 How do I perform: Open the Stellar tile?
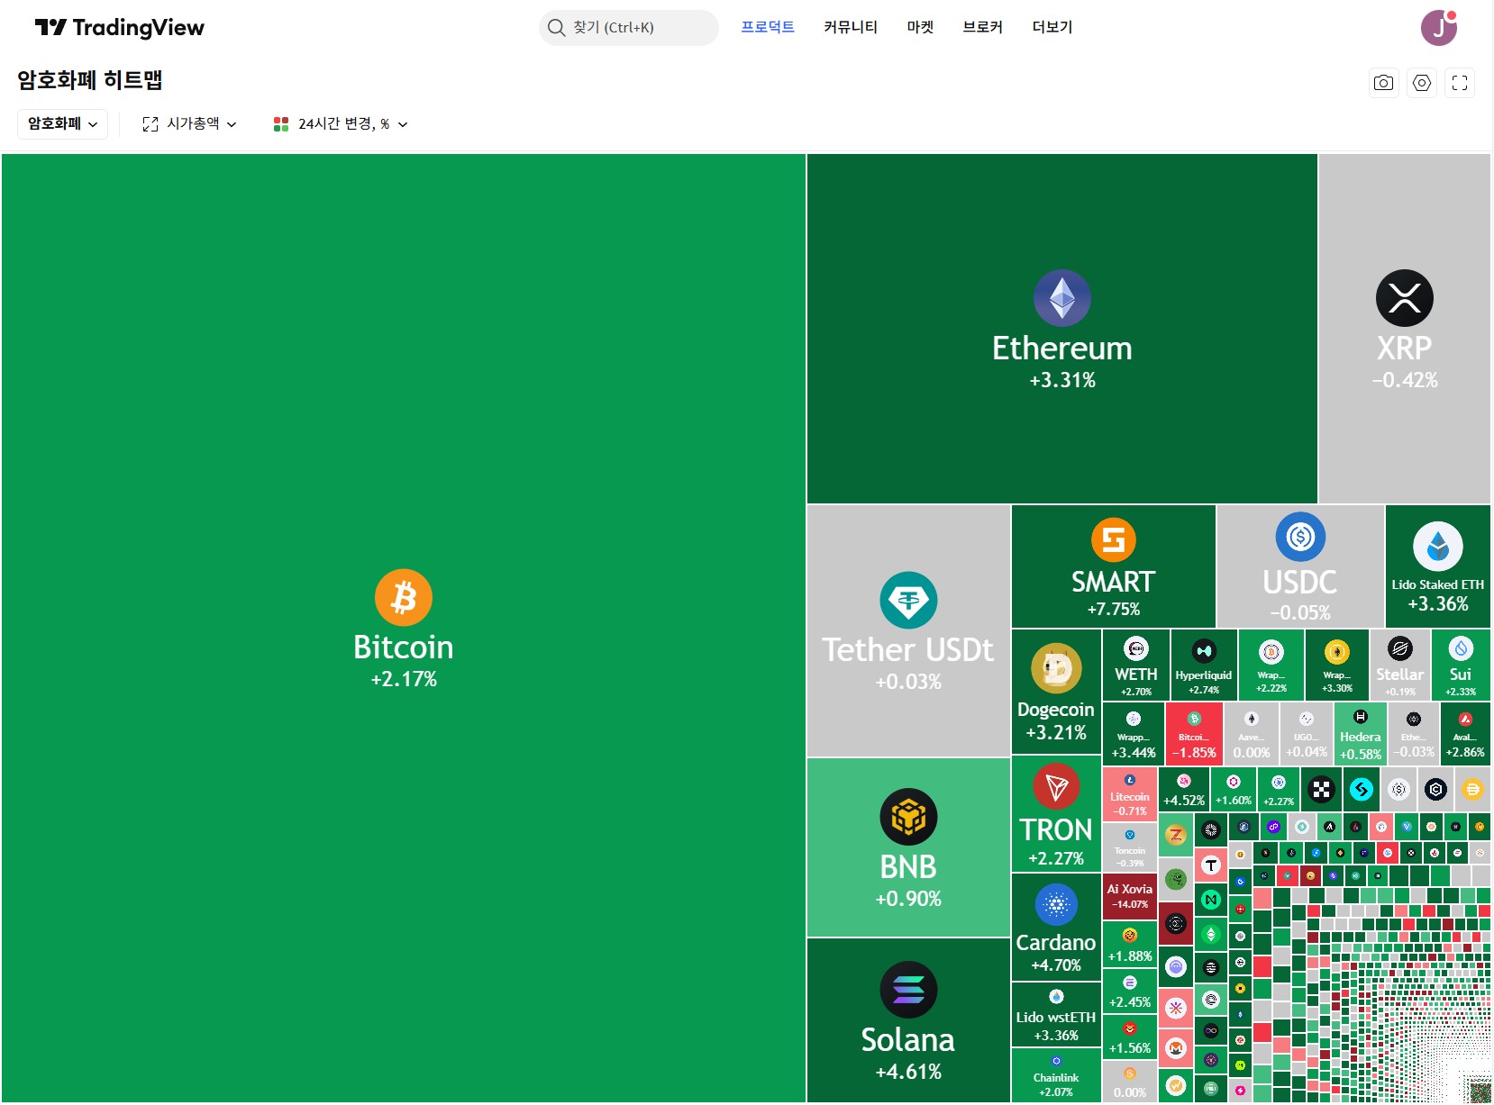(x=1399, y=665)
